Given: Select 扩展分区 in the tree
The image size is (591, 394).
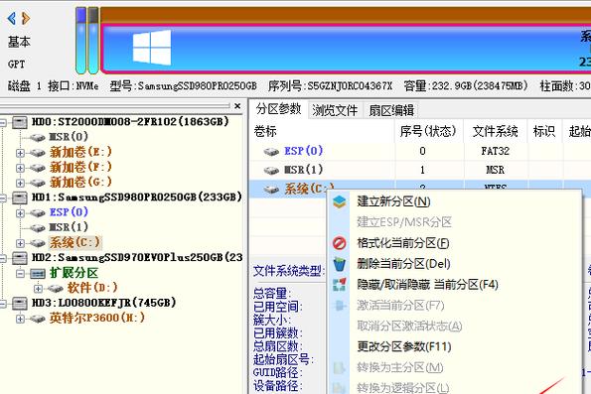Looking at the screenshot, I should point(74,273).
